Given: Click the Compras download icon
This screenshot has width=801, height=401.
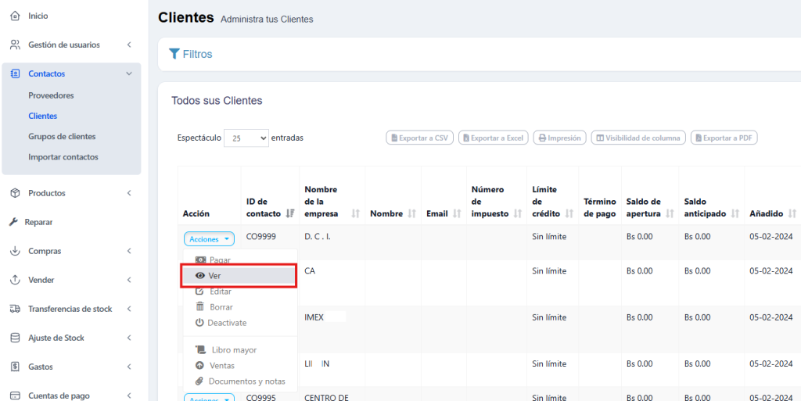Looking at the screenshot, I should [15, 251].
